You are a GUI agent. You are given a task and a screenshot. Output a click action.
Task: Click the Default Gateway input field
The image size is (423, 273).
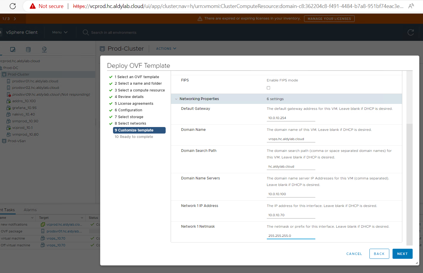pos(291,118)
